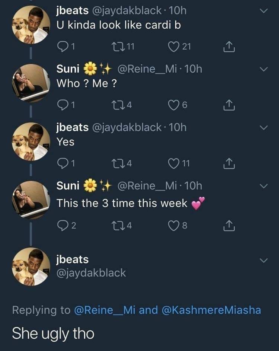
Task: Open Suni's profile picture on "Who ? Me ?" tweet
Action: click(x=31, y=83)
